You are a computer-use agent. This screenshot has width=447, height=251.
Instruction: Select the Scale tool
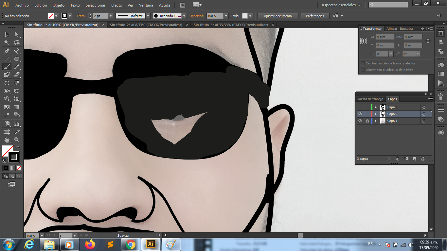[17, 83]
